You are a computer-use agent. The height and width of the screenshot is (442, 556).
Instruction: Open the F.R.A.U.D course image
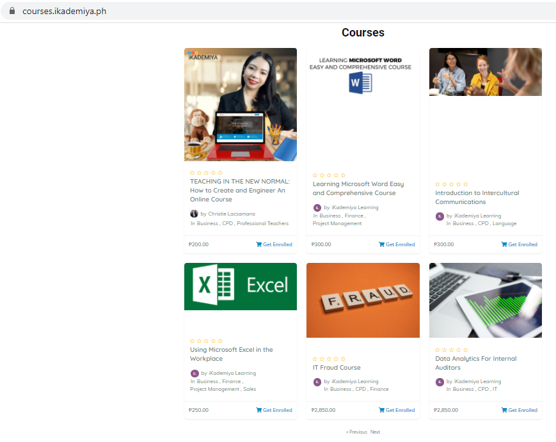click(x=363, y=300)
